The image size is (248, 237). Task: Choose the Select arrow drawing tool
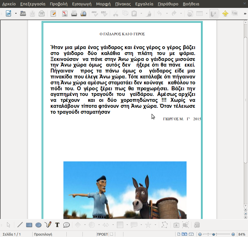tap(8, 225)
